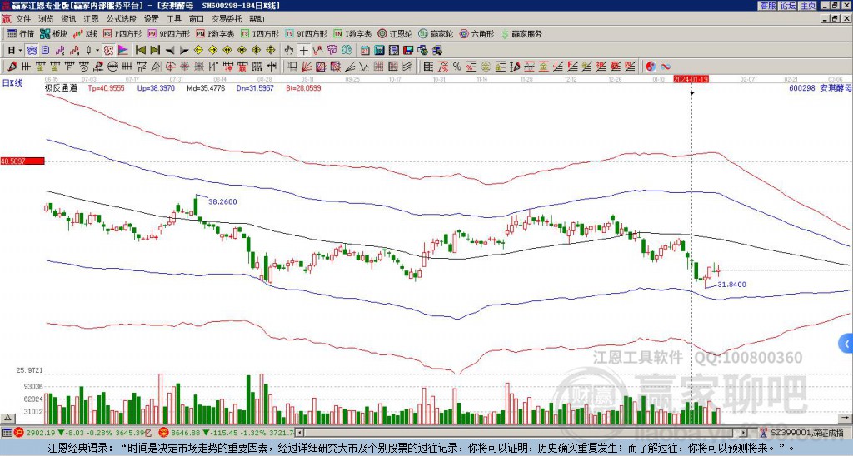Open the T四方形 tool
The height and width of the screenshot is (456, 853).
pos(260,33)
